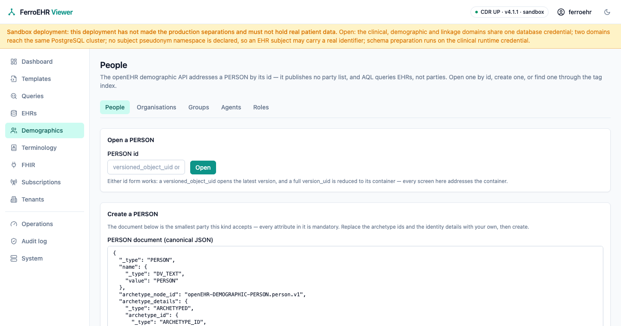Click the FHIR plug icon
The height and width of the screenshot is (326, 621).
point(14,165)
